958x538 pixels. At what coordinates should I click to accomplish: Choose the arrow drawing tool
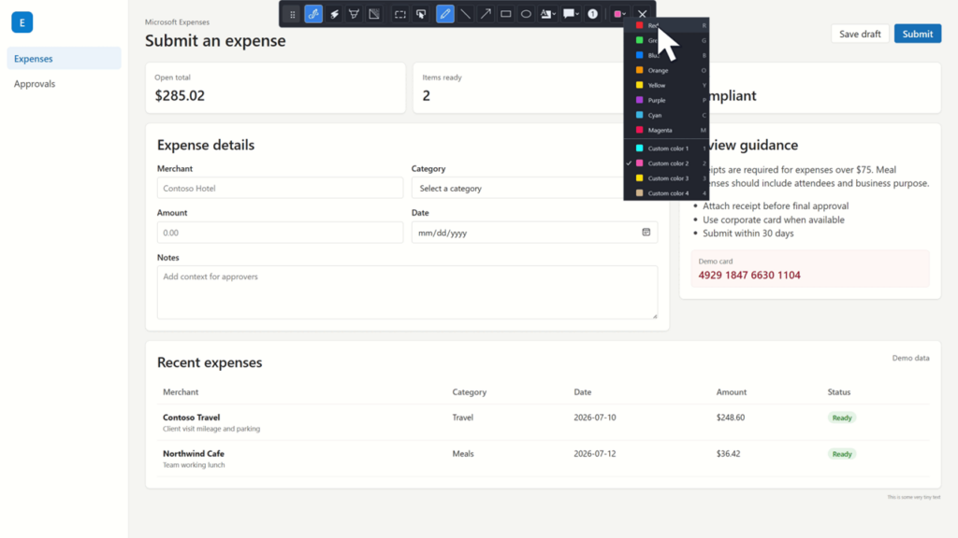coord(486,14)
